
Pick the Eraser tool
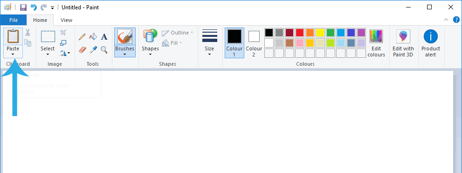click(82, 49)
